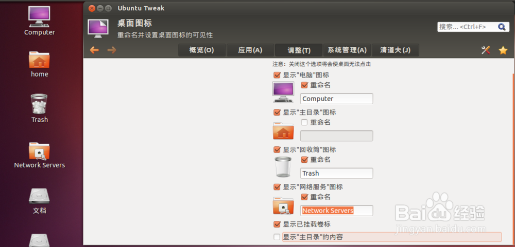Image resolution: width=515 pixels, height=247 pixels.
Task: Go forward with the right arrow
Action: (x=112, y=50)
